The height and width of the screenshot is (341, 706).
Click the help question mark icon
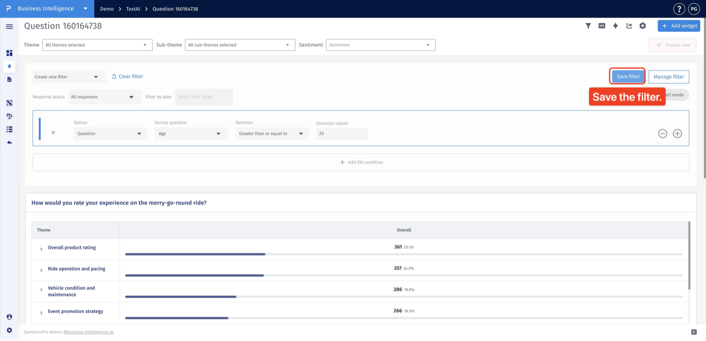tap(679, 9)
